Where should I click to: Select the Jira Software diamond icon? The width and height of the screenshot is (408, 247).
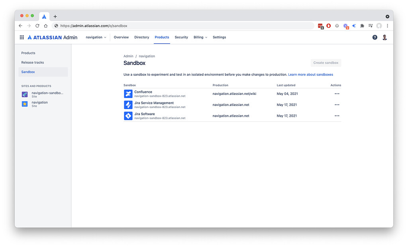click(128, 116)
